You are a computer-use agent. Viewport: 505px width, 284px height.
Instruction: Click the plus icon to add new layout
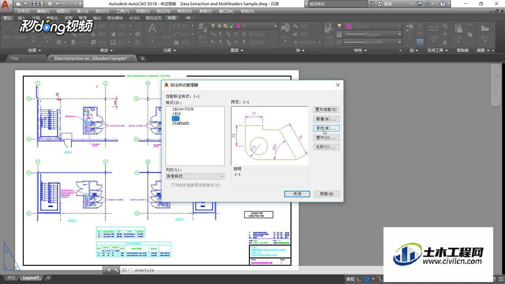click(x=48, y=278)
